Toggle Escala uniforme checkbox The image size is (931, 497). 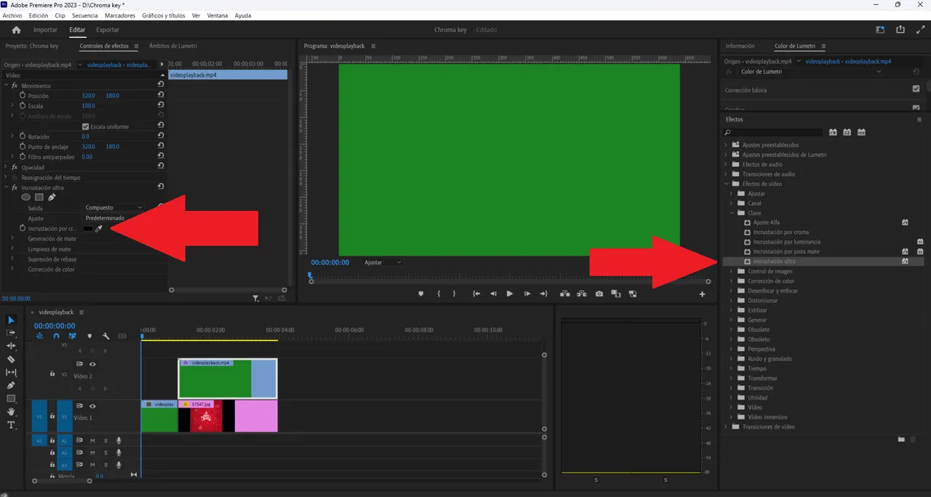[x=86, y=126]
